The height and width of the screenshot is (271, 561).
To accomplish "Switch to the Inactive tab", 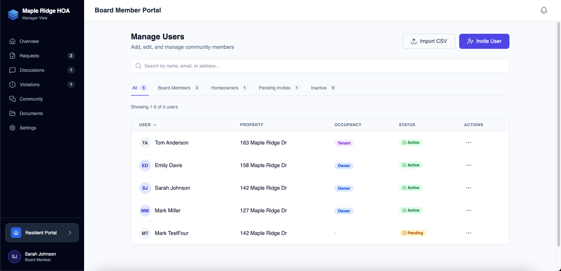I will (x=324, y=88).
